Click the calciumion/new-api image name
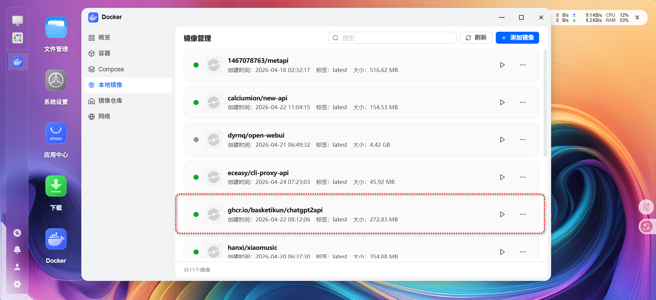656x300 pixels. pos(257,98)
